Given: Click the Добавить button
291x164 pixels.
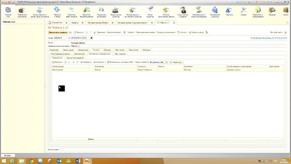Looking at the screenshot, I should tap(57, 62).
